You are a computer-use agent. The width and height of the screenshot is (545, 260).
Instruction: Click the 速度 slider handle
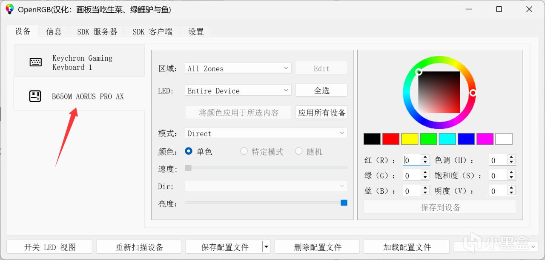tap(188, 168)
